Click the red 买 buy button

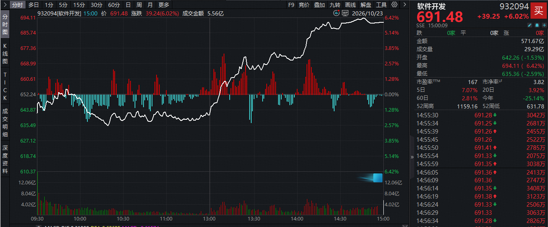[538, 11]
